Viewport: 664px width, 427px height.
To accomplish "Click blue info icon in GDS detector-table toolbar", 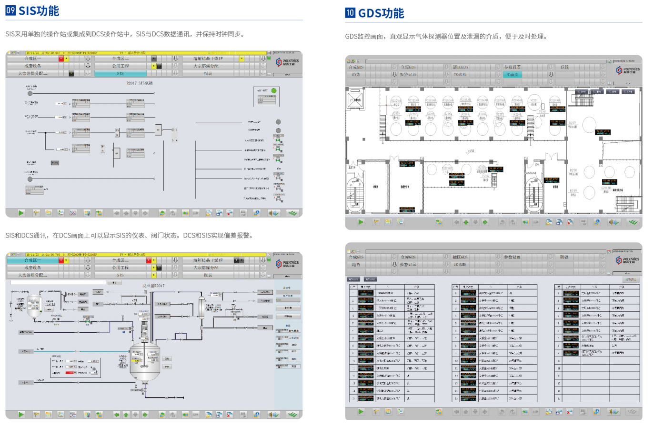I will point(596,412).
